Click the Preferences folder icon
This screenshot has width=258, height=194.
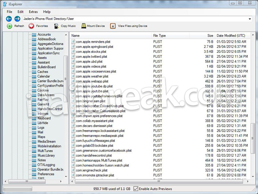34,174
